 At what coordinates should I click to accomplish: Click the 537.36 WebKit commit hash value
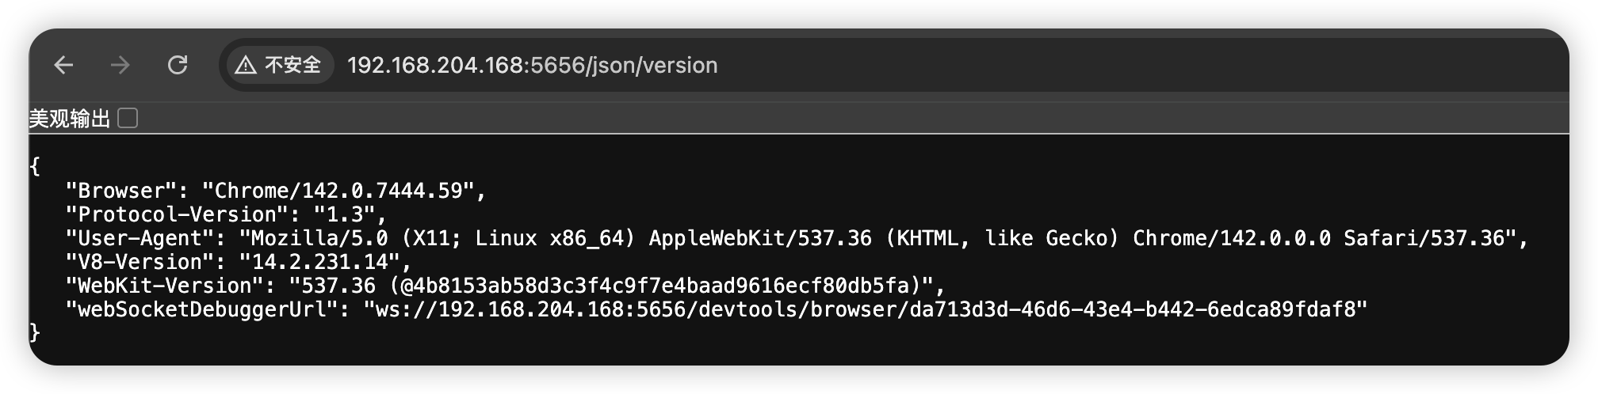point(611,286)
